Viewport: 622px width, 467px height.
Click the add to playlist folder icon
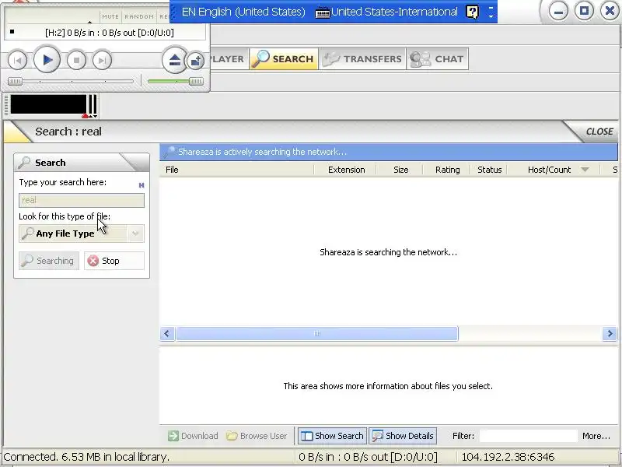(196, 61)
